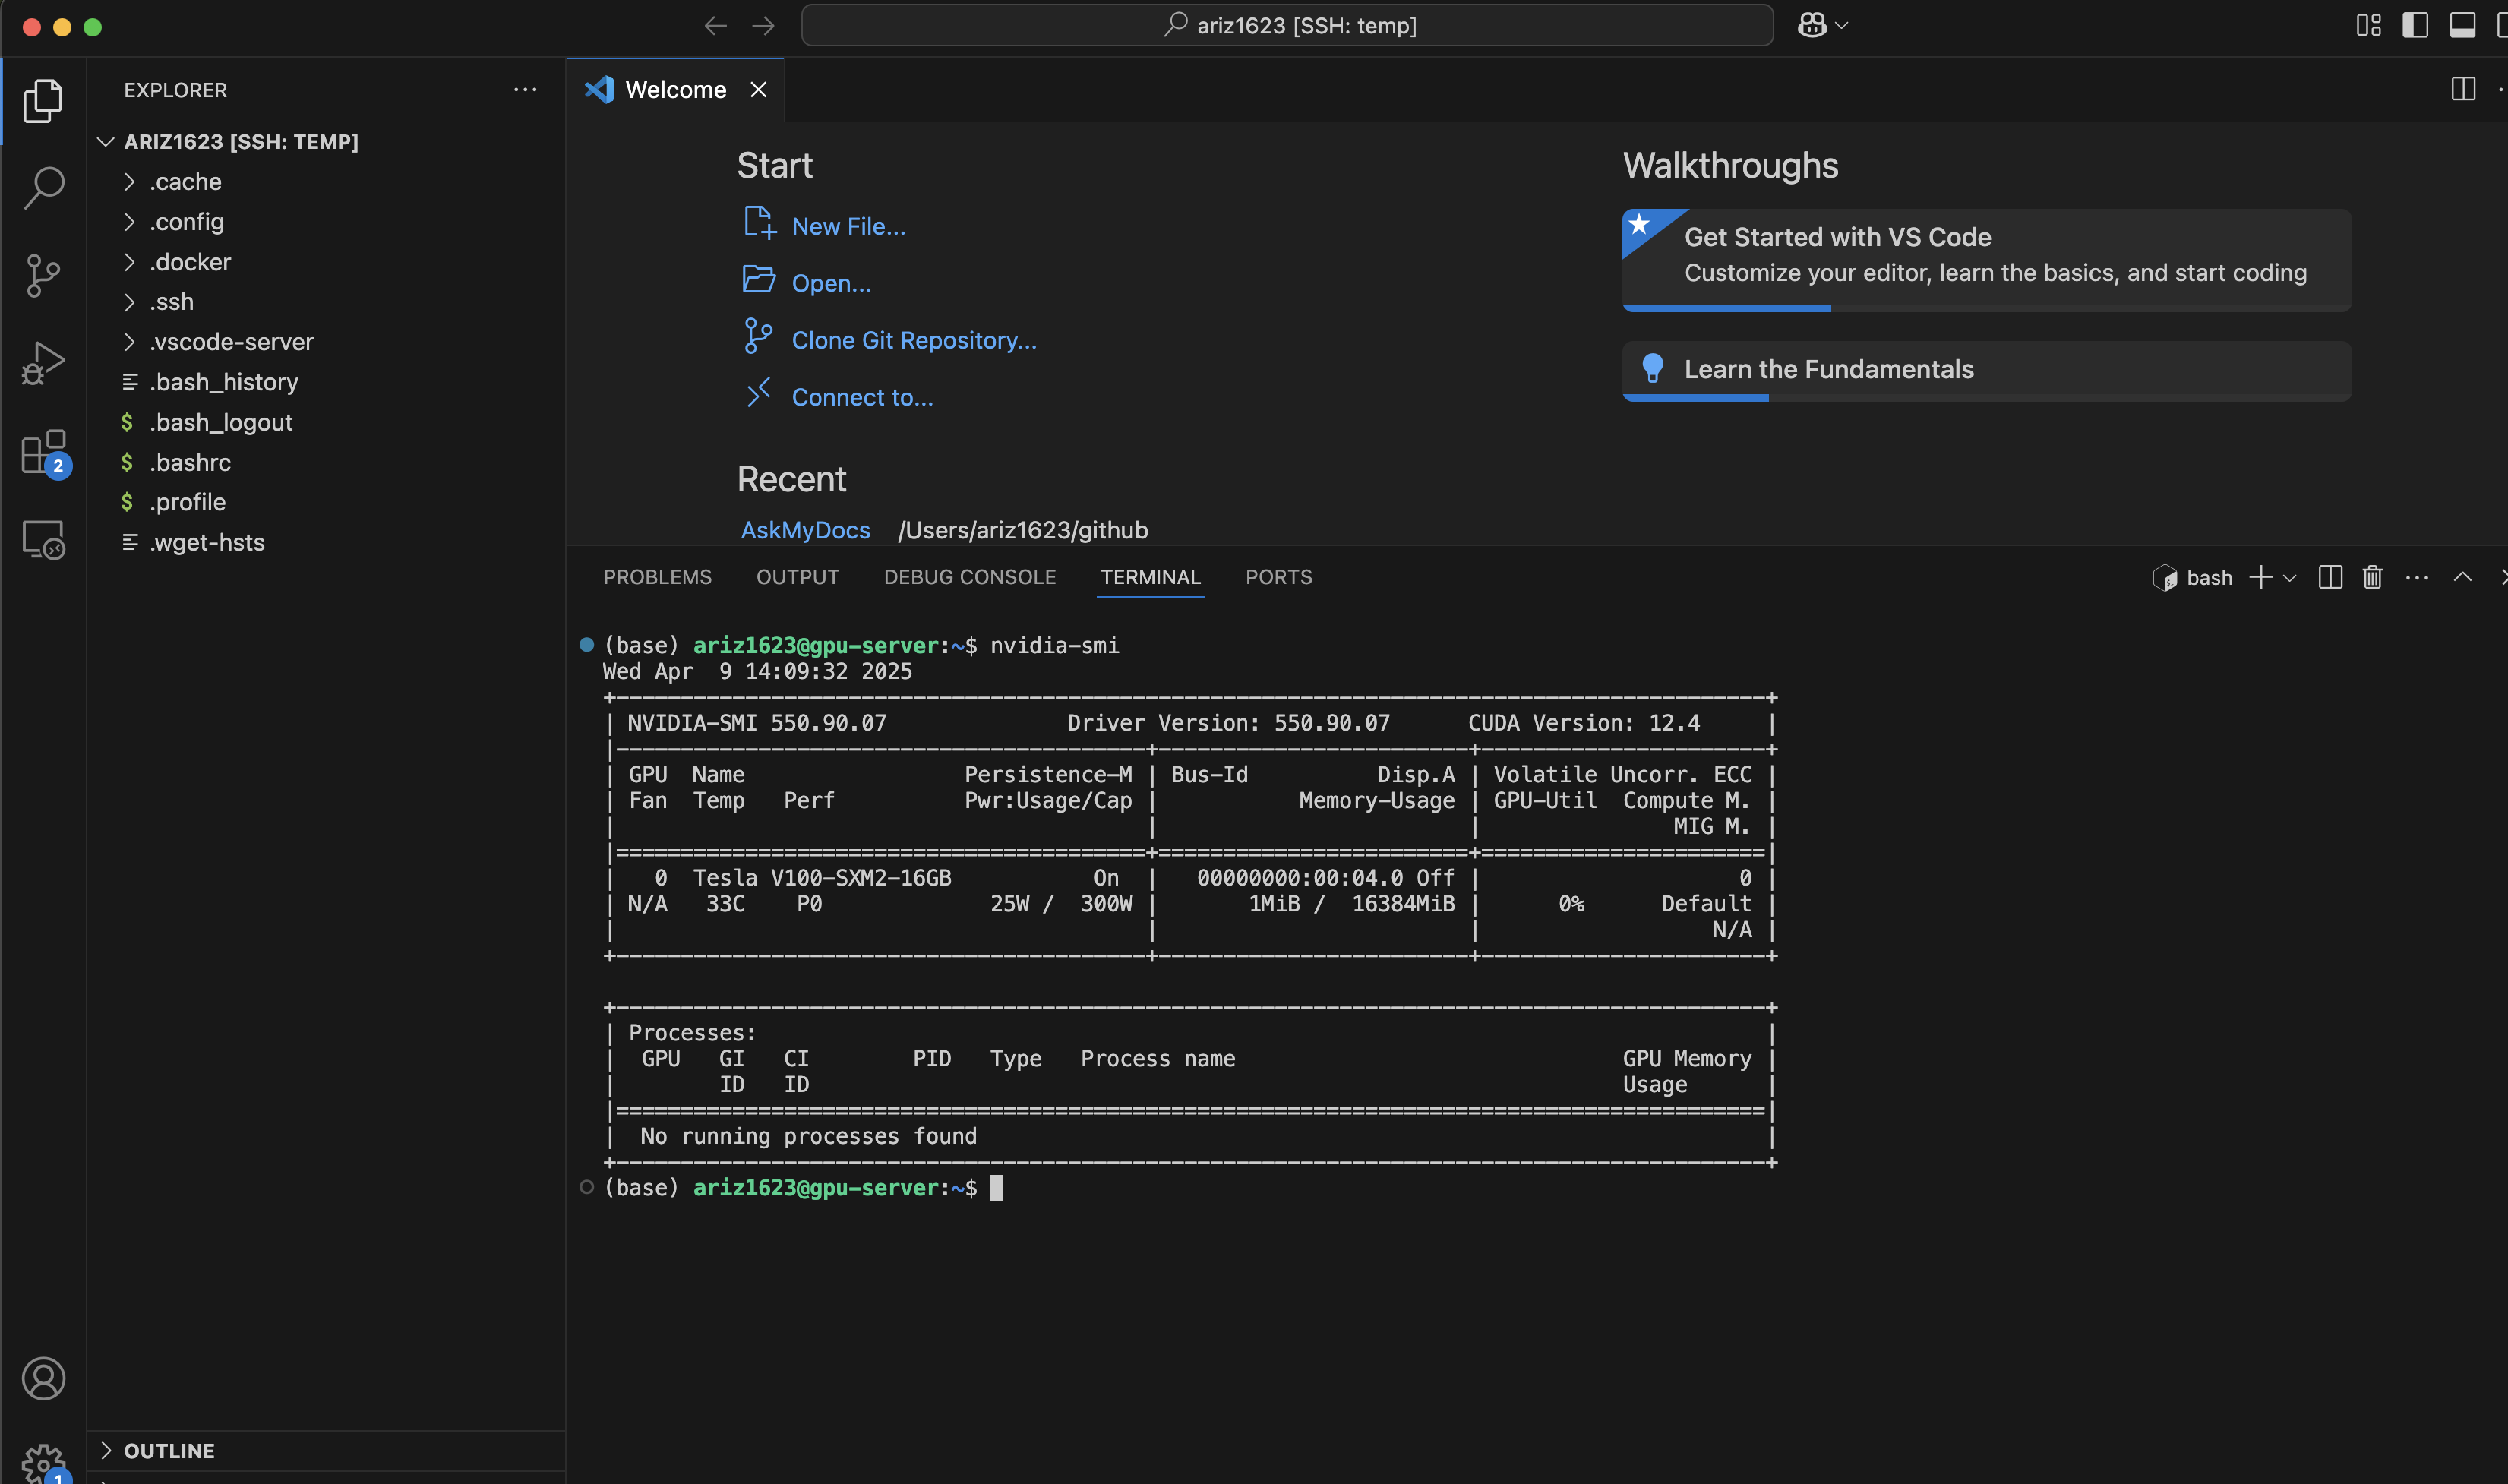Switch to the Output tab

coord(797,577)
